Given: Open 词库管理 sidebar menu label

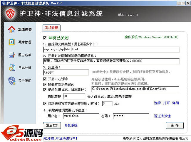Looking at the screenshot, I should coord(25,42).
